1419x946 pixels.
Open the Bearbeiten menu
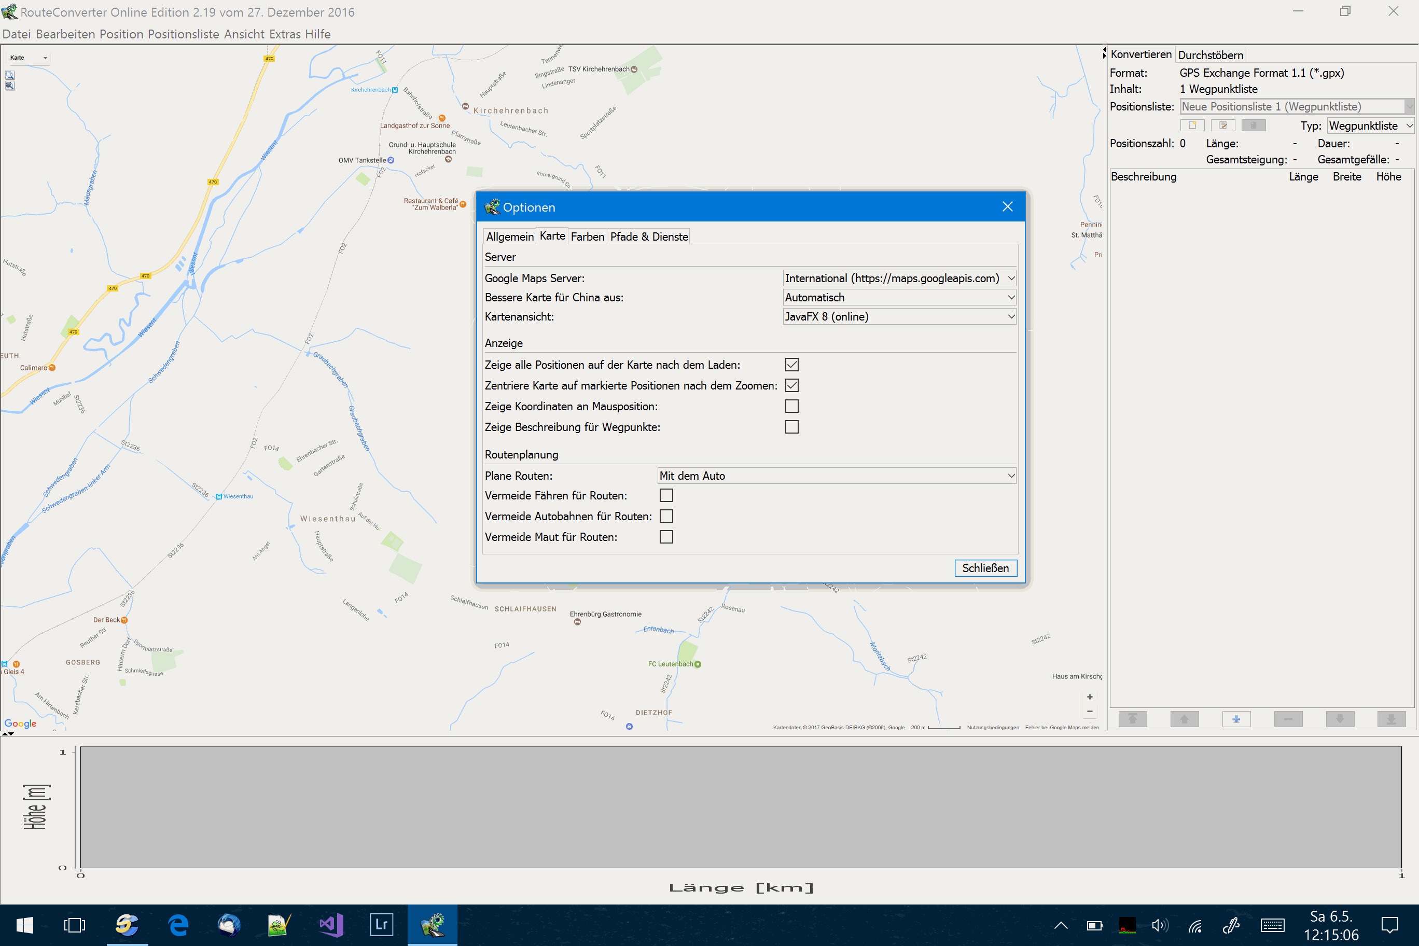pyautogui.click(x=66, y=34)
